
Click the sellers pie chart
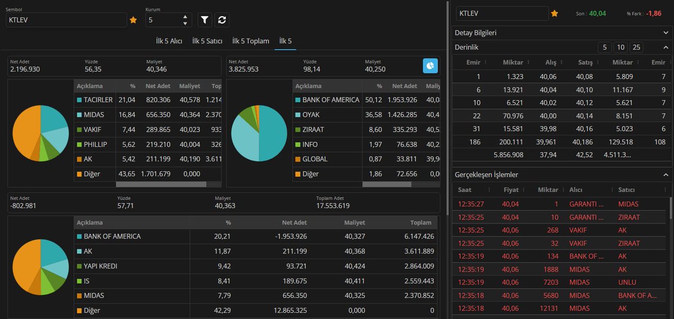(259, 133)
